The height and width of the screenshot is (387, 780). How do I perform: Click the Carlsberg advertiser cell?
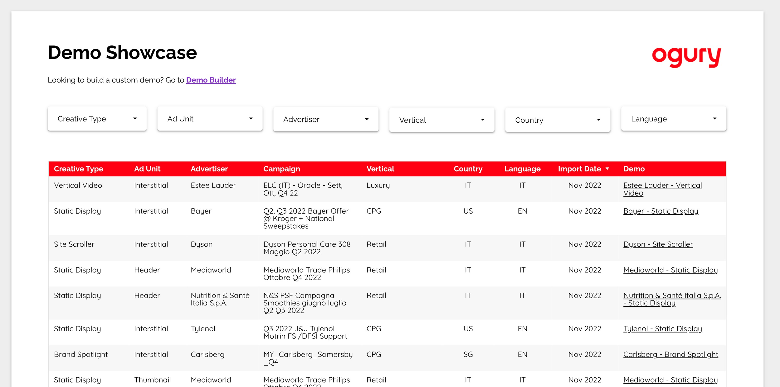[x=207, y=355]
